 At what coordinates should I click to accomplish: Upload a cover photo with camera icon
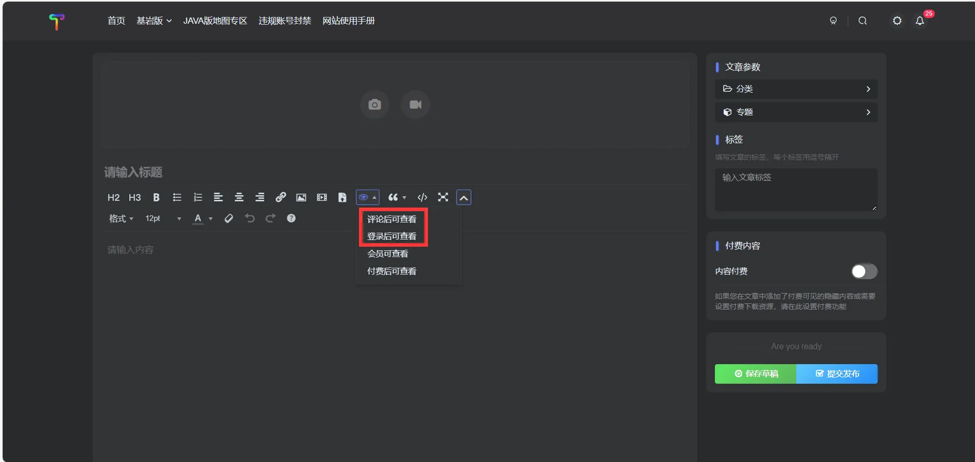[x=374, y=105]
